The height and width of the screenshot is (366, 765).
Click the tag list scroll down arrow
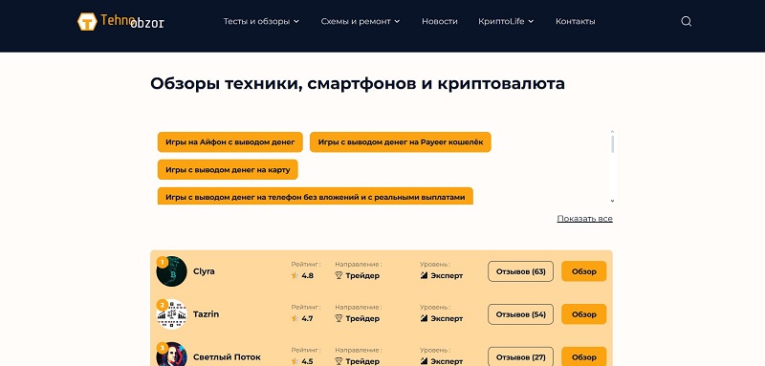tap(612, 201)
